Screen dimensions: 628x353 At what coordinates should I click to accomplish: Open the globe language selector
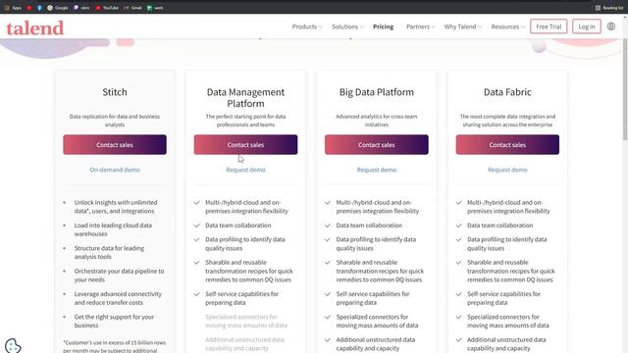[610, 26]
